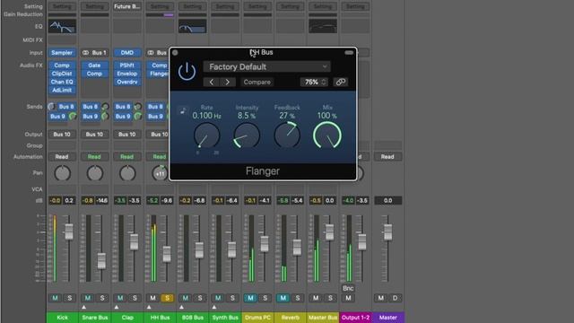Click the Compare button in Flanger
This screenshot has height=323, width=574.
pyautogui.click(x=257, y=82)
